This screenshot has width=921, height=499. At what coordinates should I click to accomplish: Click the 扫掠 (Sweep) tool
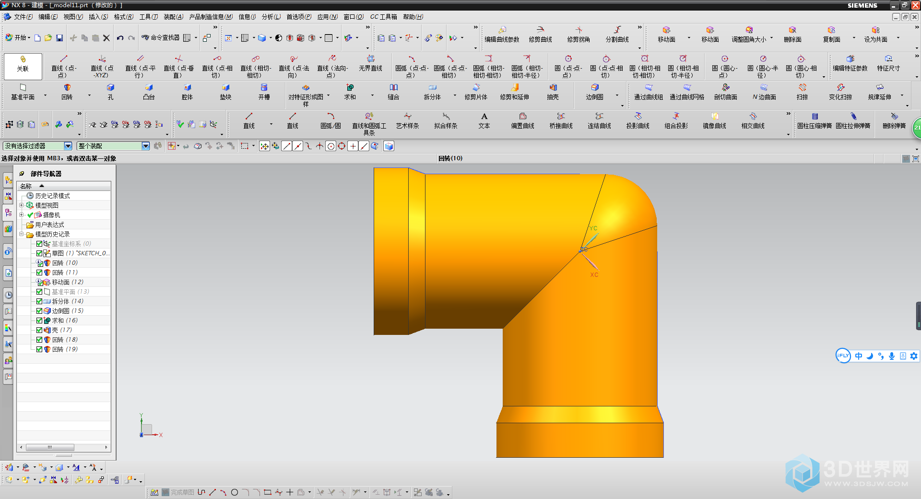pos(802,91)
